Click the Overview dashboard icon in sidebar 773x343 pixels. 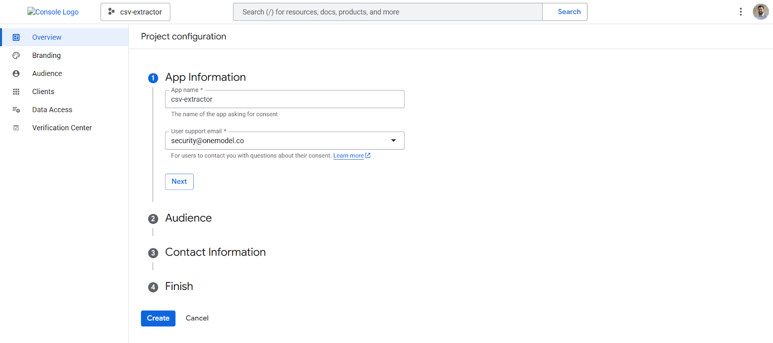pos(16,37)
